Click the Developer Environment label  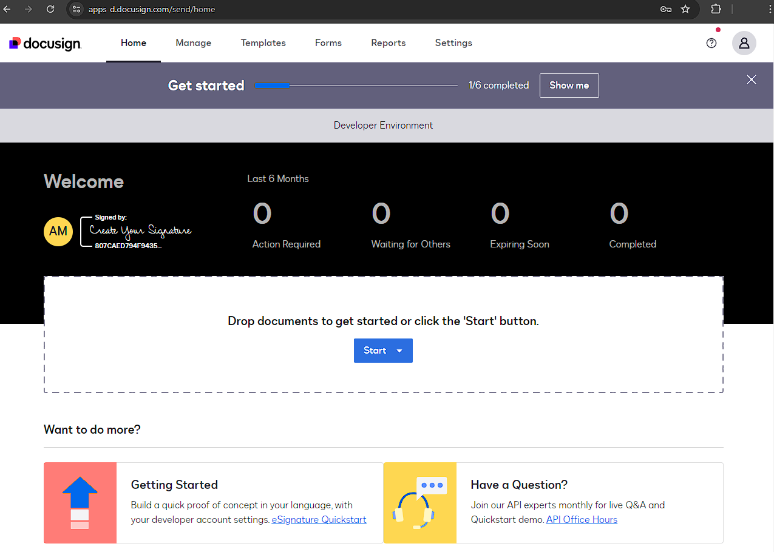[x=384, y=126]
